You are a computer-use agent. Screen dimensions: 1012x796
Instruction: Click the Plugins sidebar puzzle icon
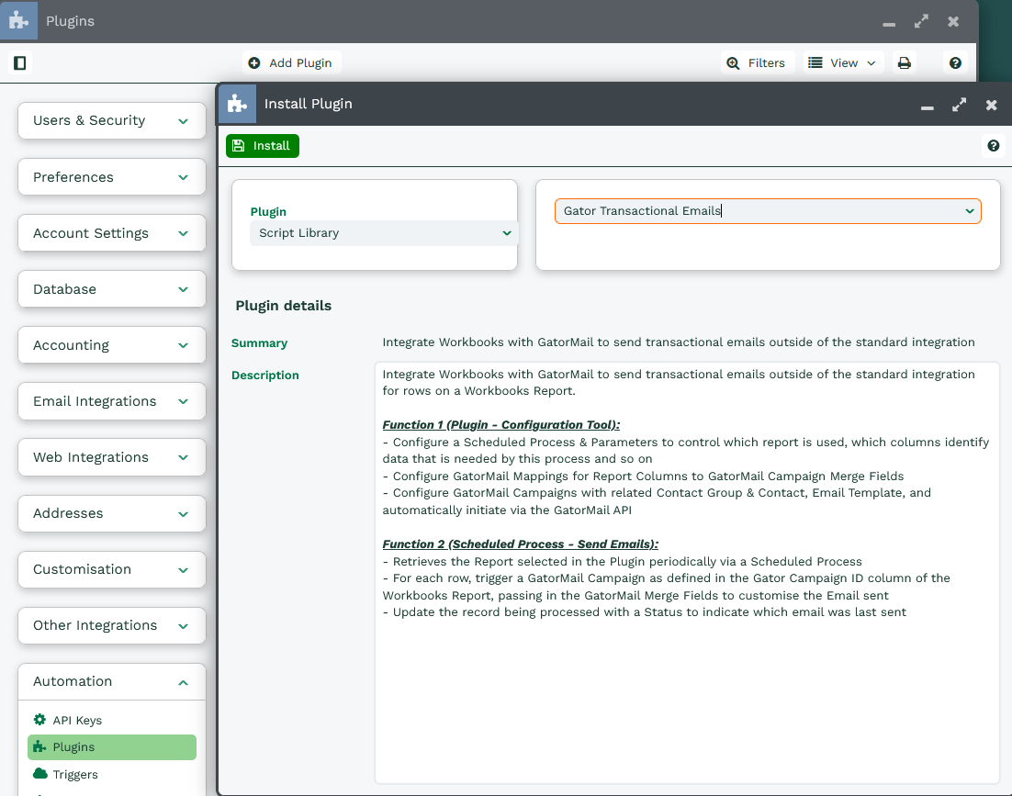40,746
